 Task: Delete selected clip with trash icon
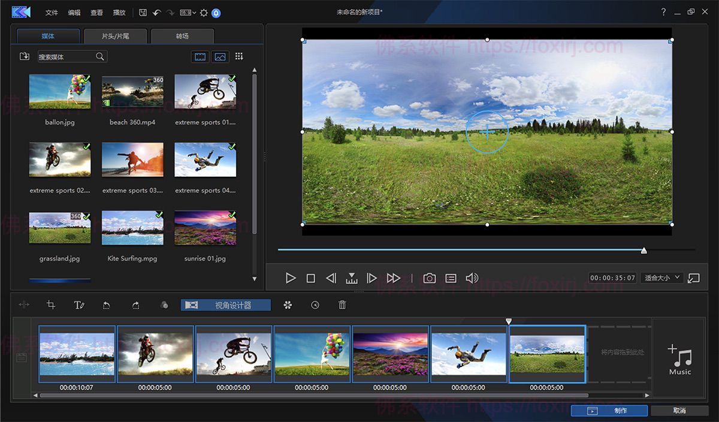[342, 305]
